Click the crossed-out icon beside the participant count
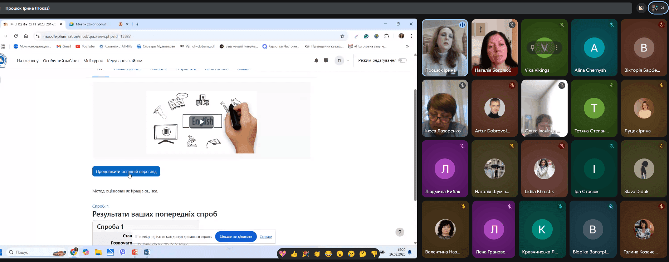Screen dimensions: 669x262 [x=641, y=8]
